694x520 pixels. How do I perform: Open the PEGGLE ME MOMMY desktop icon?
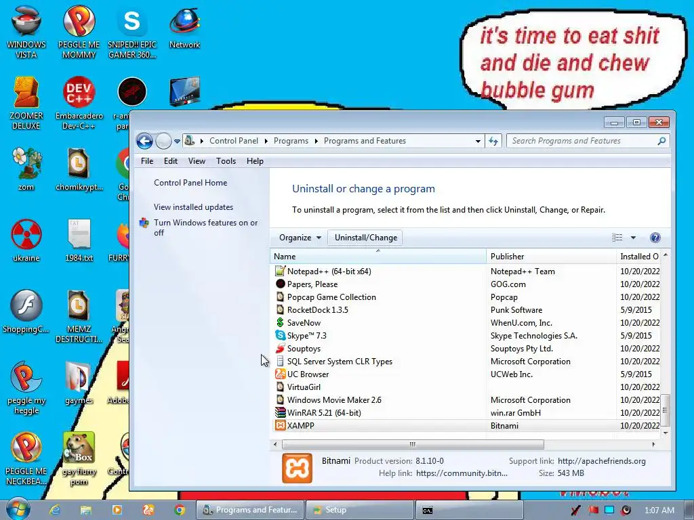click(x=79, y=33)
